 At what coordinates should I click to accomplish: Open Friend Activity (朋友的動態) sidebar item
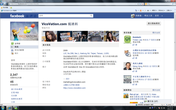pyautogui.click(x=19, y=50)
